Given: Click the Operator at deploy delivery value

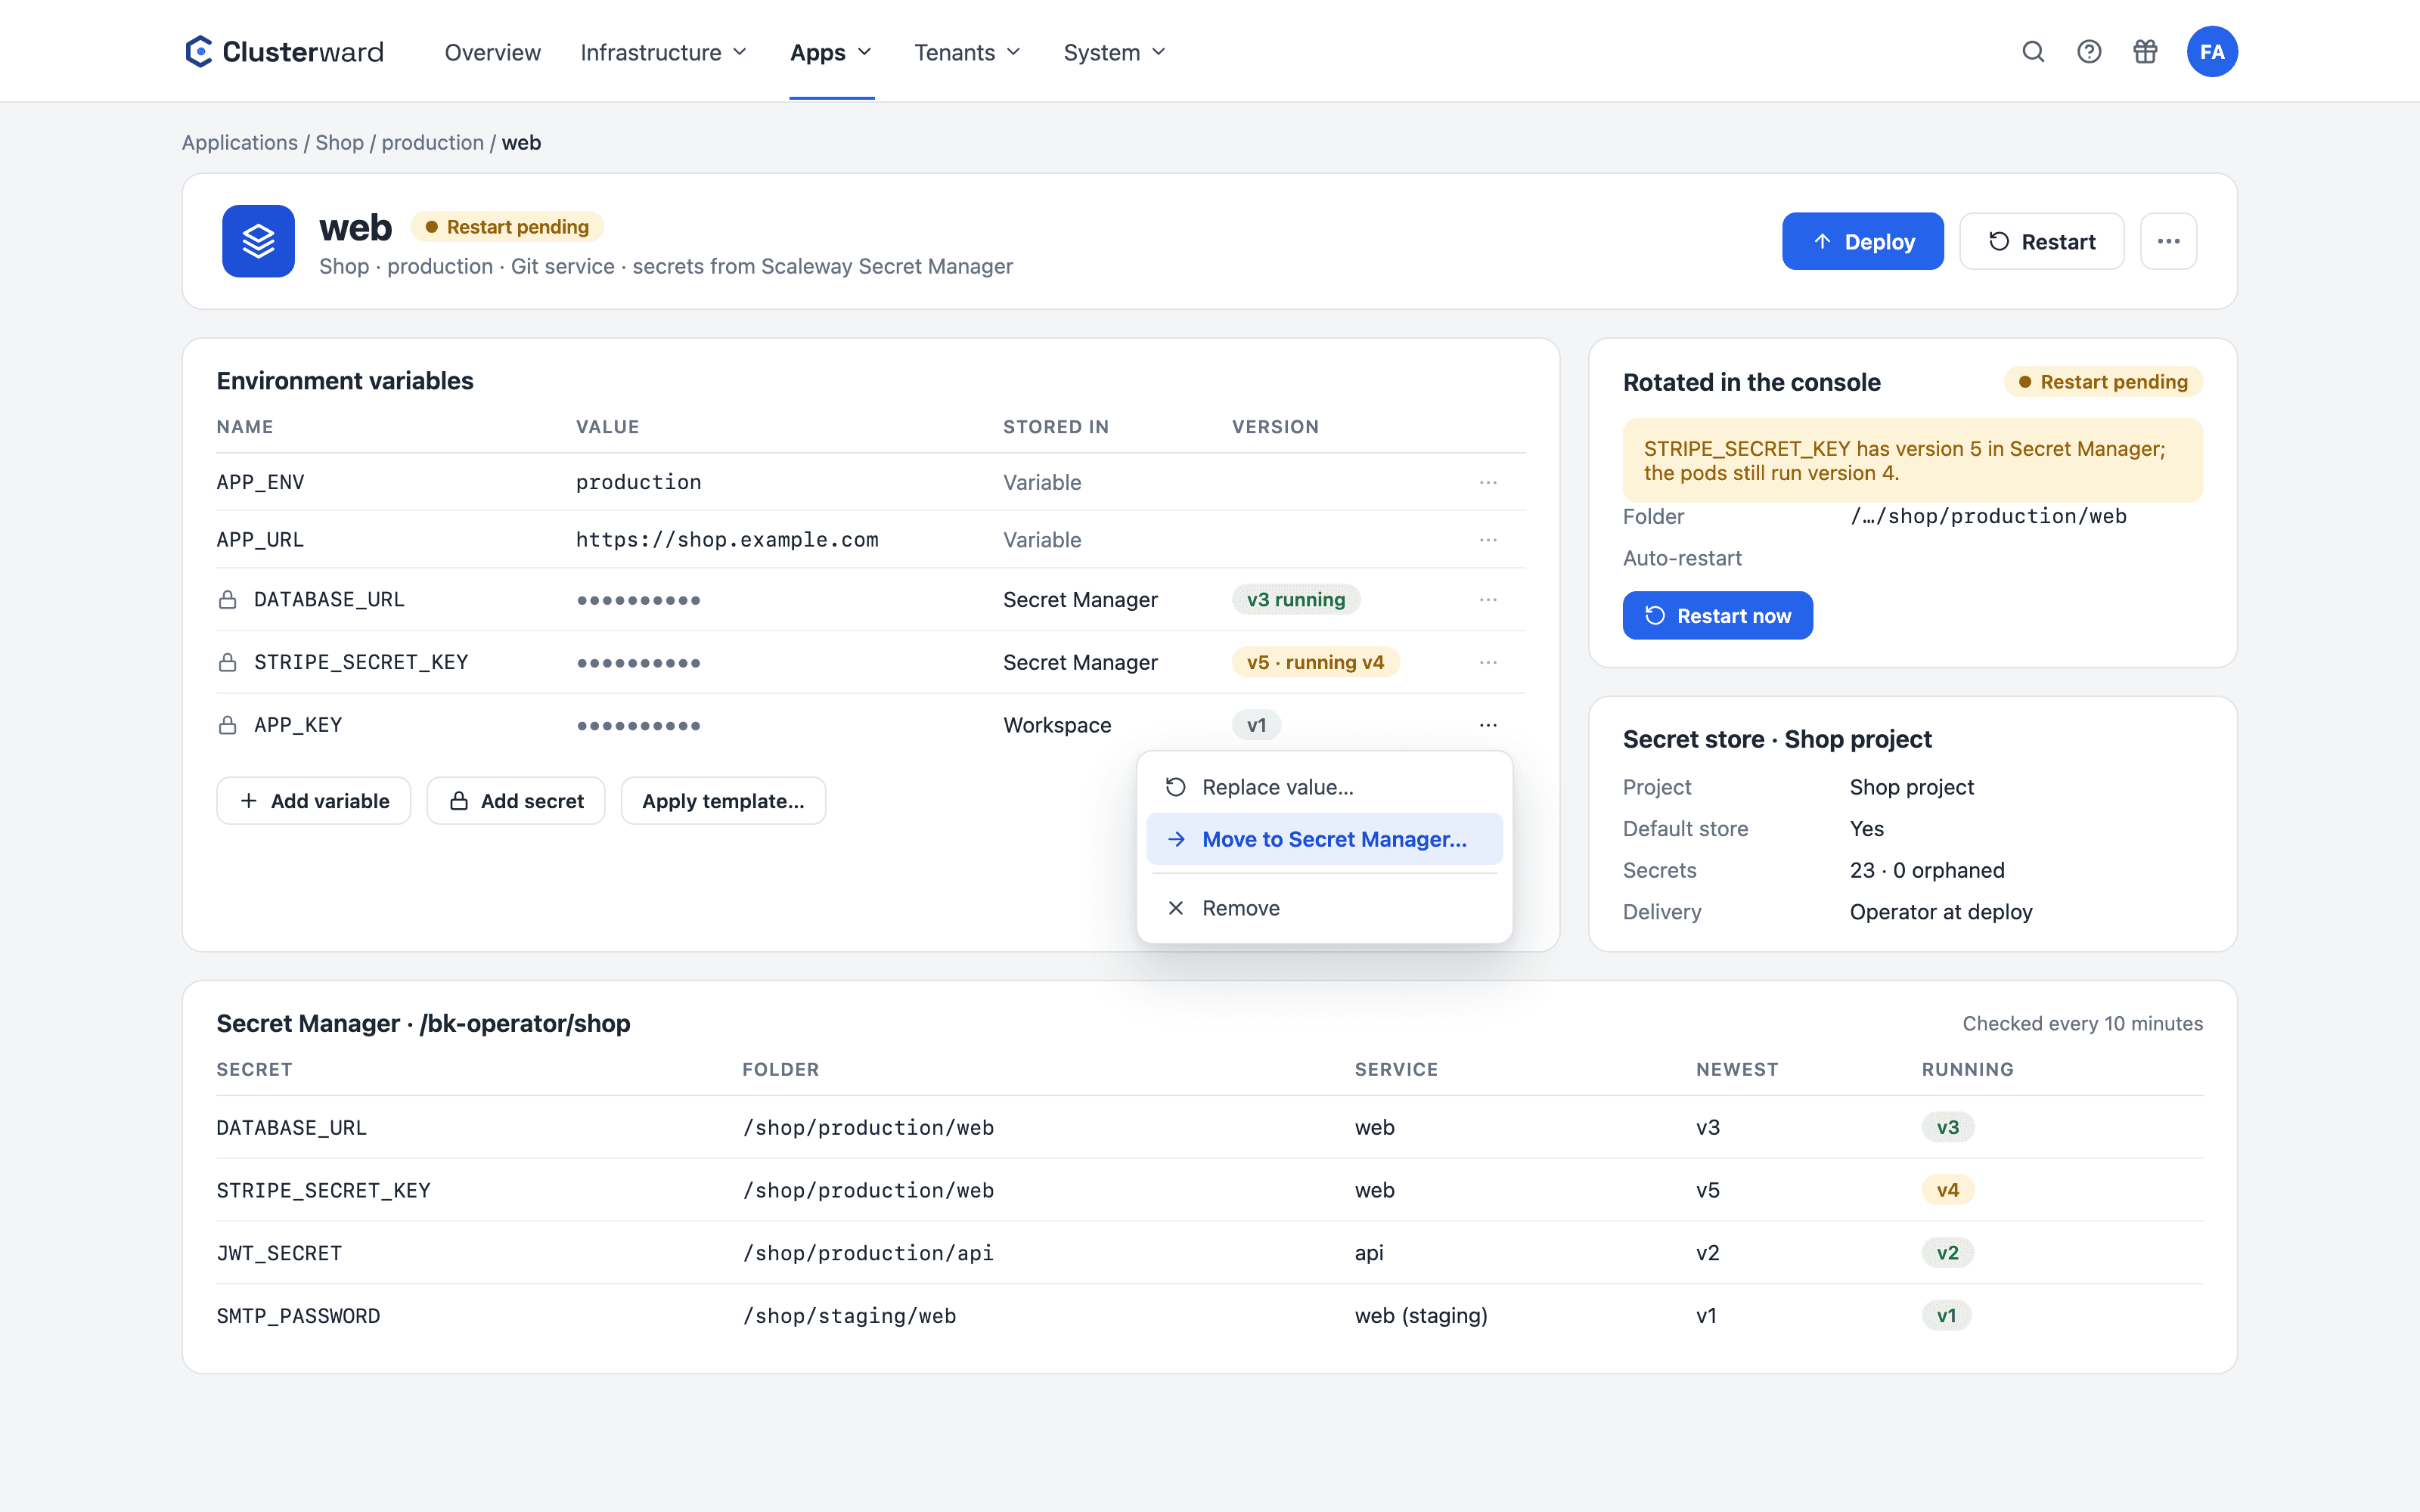Looking at the screenshot, I should (x=1941, y=912).
